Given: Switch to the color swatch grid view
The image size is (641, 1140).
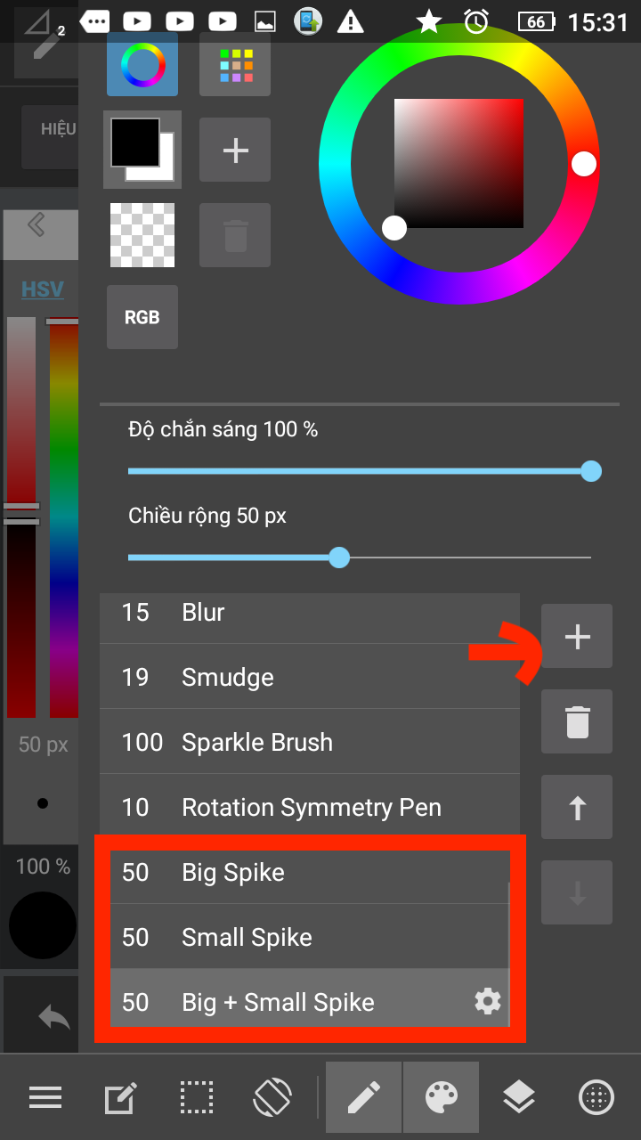Looking at the screenshot, I should 235,64.
